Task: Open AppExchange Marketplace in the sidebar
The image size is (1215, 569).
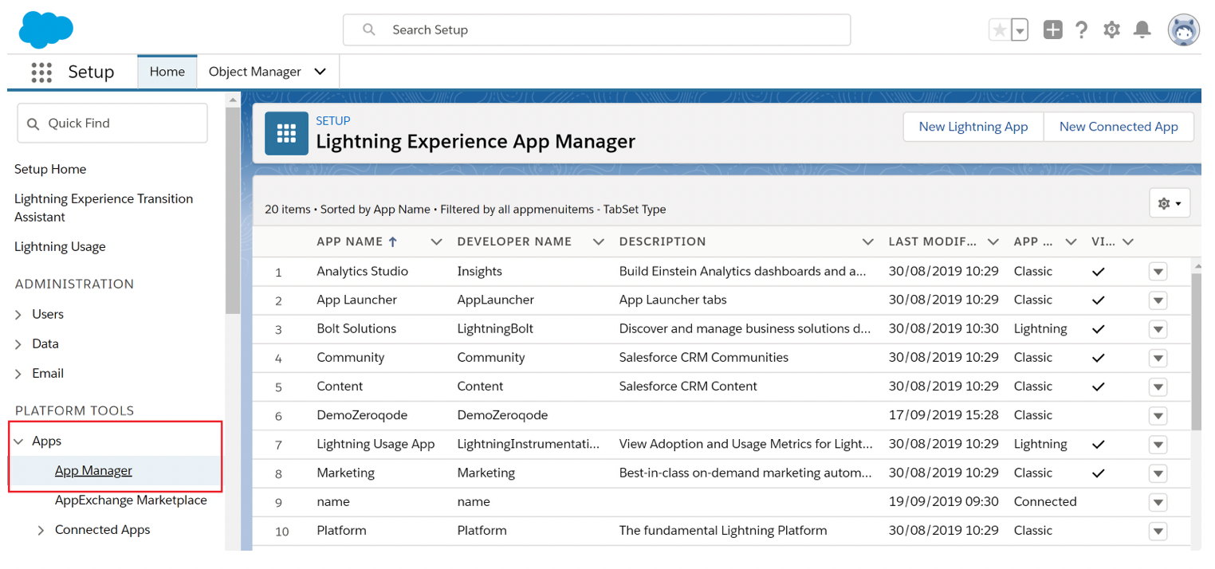Action: (x=131, y=500)
